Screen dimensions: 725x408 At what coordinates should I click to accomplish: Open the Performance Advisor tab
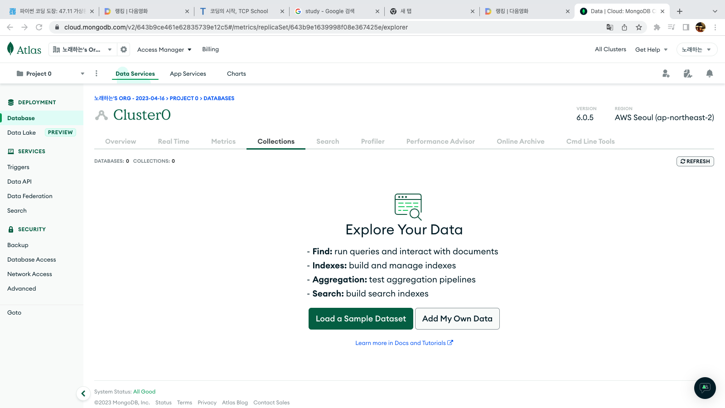click(440, 141)
